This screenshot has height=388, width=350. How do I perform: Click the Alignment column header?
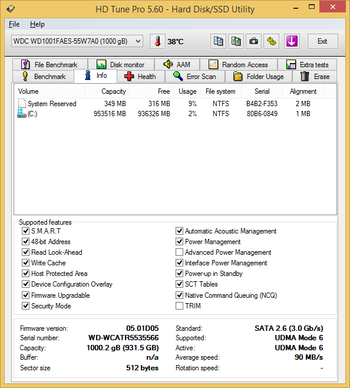(303, 91)
